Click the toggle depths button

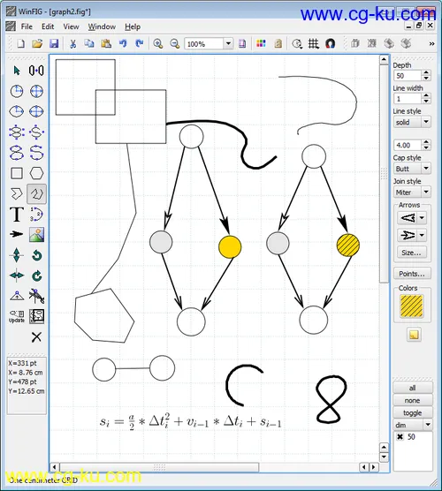click(413, 412)
